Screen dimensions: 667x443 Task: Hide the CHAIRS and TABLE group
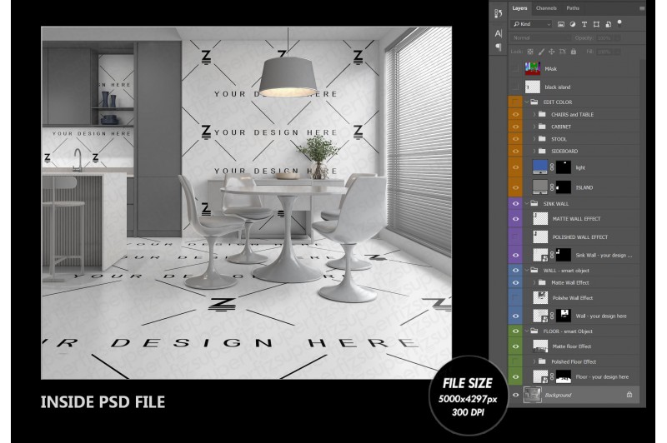[x=515, y=114]
